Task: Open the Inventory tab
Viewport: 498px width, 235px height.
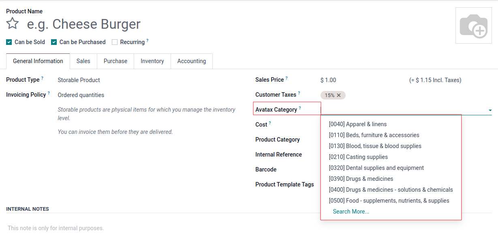Action: [152, 61]
